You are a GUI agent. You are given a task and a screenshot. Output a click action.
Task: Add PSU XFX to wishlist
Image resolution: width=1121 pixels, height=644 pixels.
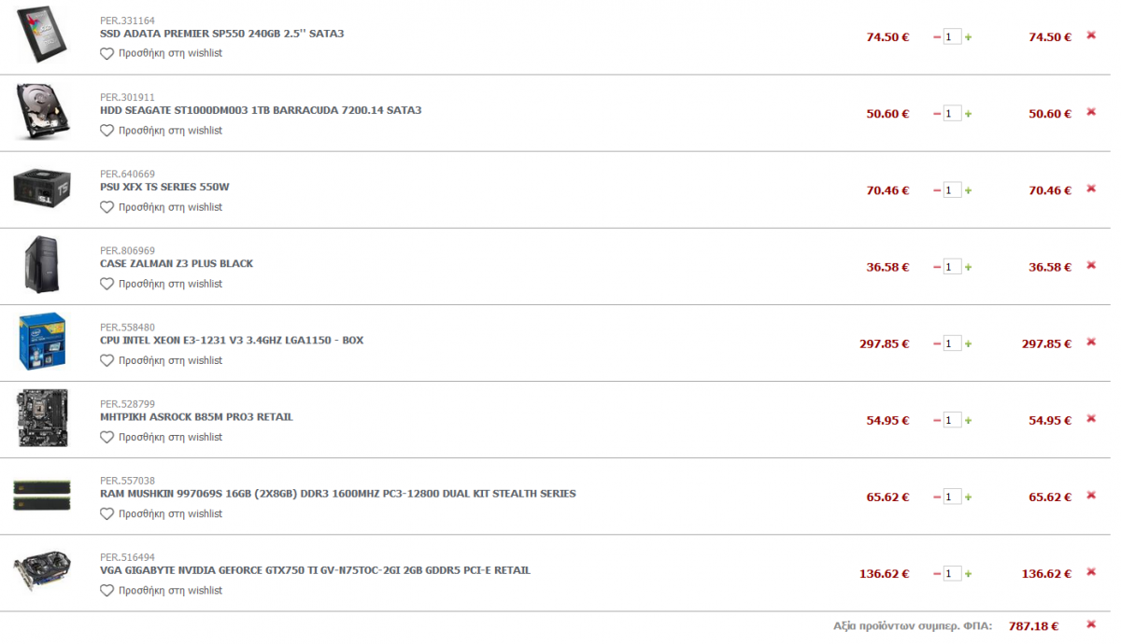[162, 207]
